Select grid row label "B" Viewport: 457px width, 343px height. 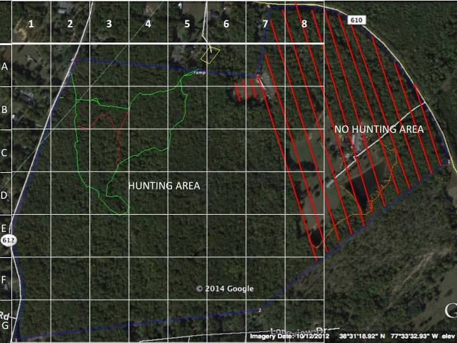(x=4, y=110)
